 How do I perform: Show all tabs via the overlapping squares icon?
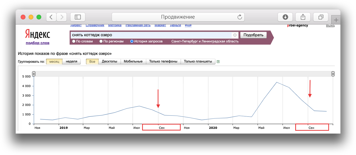[x=321, y=17]
